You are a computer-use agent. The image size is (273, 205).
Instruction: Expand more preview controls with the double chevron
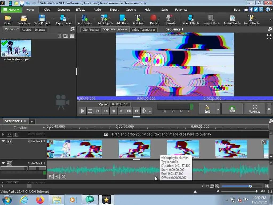pos(269,109)
